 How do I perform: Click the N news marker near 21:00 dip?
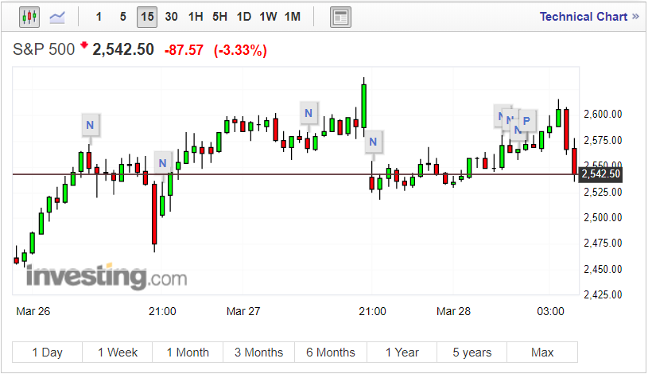tap(162, 165)
